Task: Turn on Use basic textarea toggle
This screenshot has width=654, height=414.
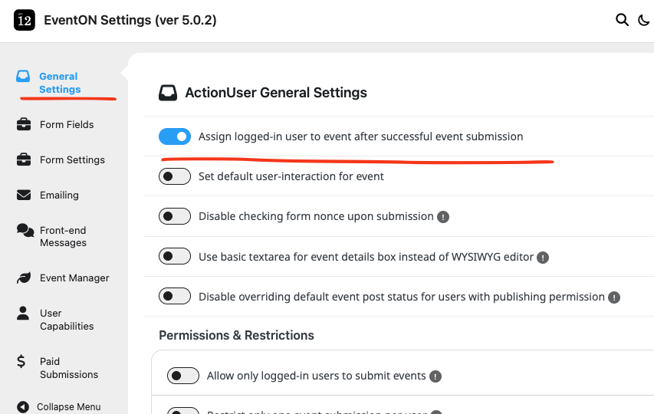Action: (x=175, y=257)
